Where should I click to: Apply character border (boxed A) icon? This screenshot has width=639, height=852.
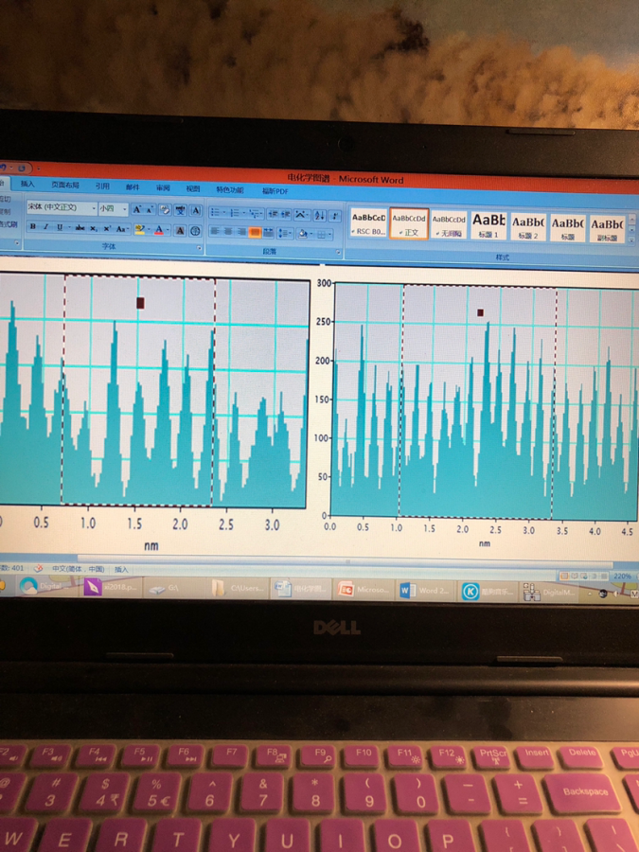[196, 210]
